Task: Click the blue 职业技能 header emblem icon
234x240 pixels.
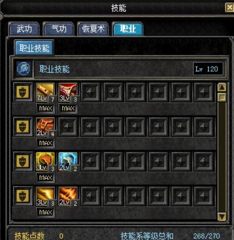Action: coord(24,69)
